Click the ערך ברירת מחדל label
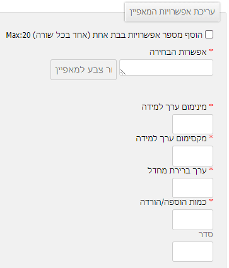The image size is (229, 268). [x=177, y=170]
